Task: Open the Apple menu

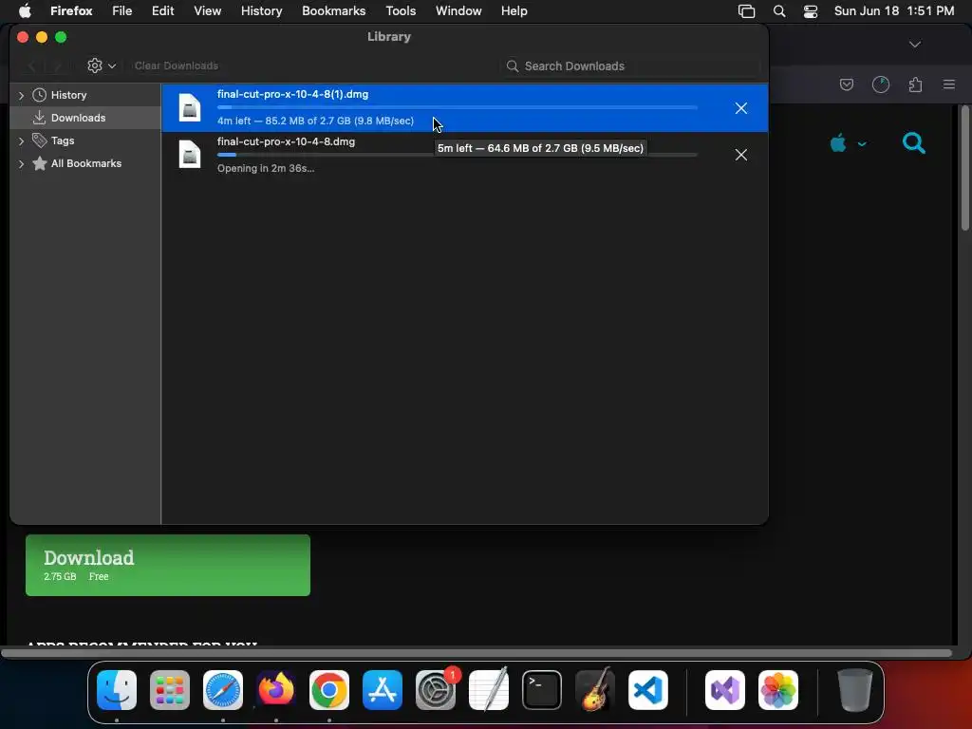Action: [x=25, y=11]
